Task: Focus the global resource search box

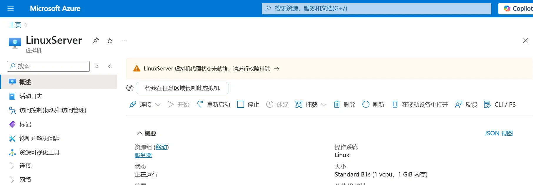Action: click(x=376, y=9)
